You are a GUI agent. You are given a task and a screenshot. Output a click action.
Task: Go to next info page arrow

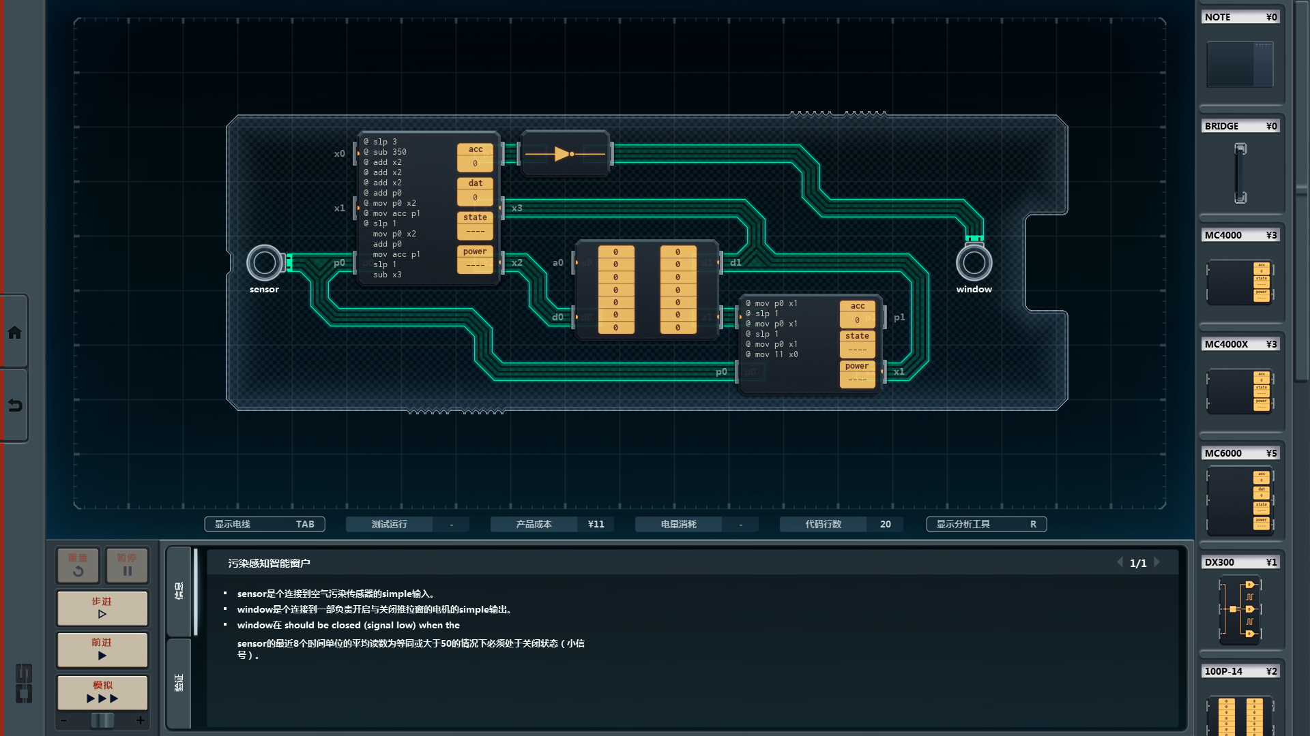tap(1157, 562)
